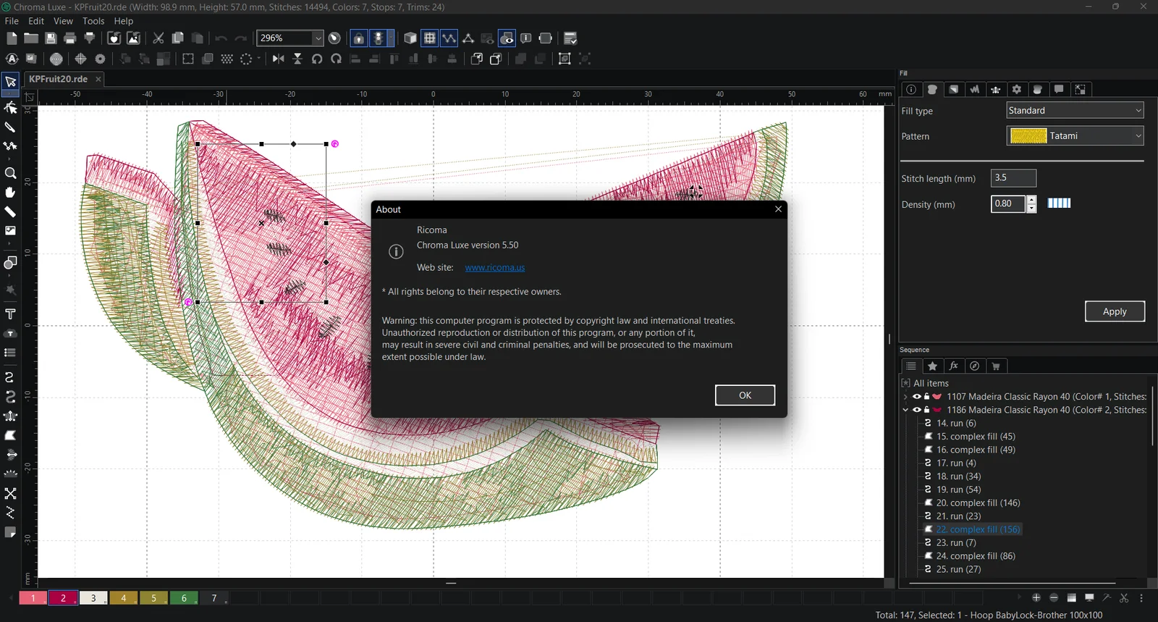This screenshot has width=1158, height=622.
Task: Toggle the grid display icon in toolbar
Action: click(x=430, y=38)
